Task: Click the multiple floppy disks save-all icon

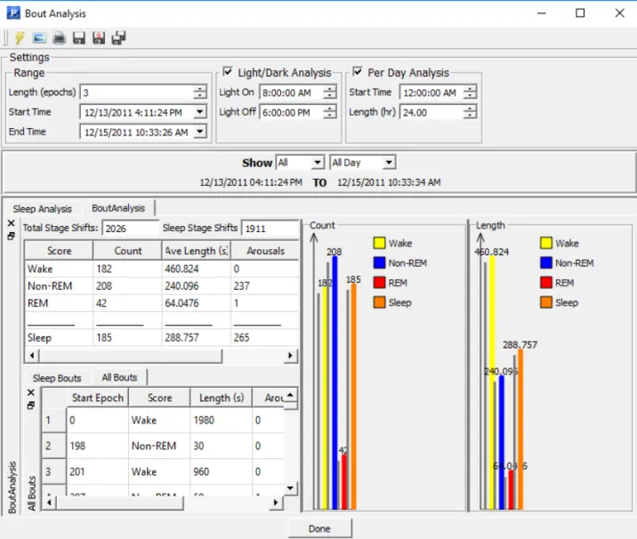Action: click(x=118, y=37)
